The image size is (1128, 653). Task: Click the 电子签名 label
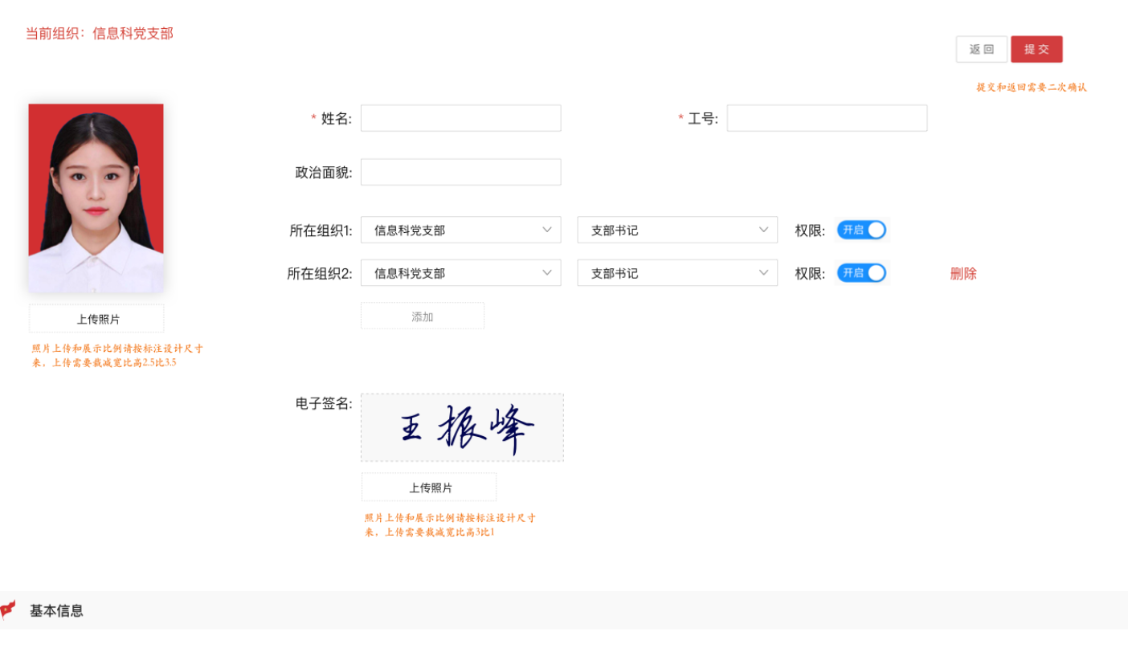[x=324, y=403]
